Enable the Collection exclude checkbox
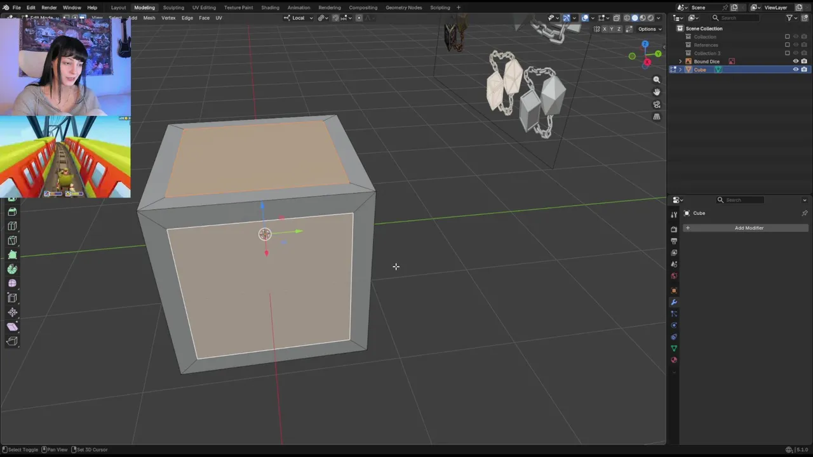The height and width of the screenshot is (457, 813). [787, 37]
